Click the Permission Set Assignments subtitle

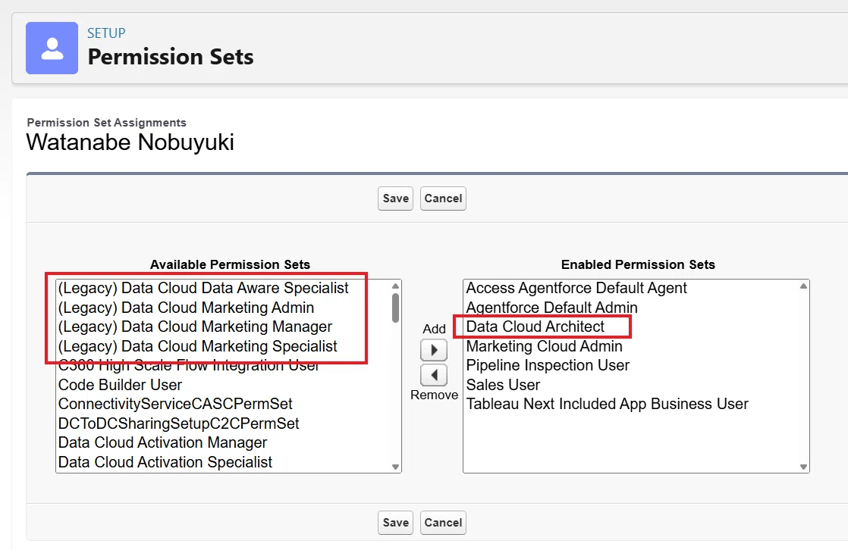[106, 123]
